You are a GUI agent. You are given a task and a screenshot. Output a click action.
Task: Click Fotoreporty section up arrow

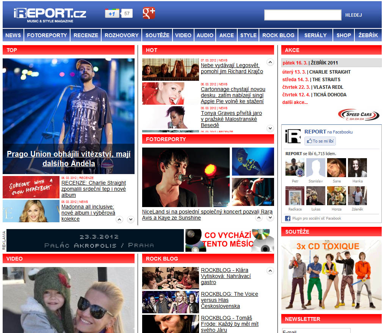tap(259, 218)
